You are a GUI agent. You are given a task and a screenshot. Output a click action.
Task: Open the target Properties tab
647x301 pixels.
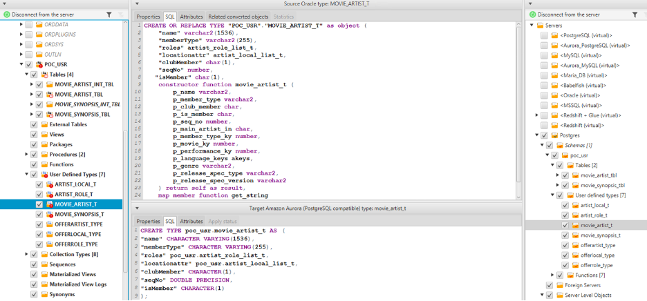click(148, 221)
